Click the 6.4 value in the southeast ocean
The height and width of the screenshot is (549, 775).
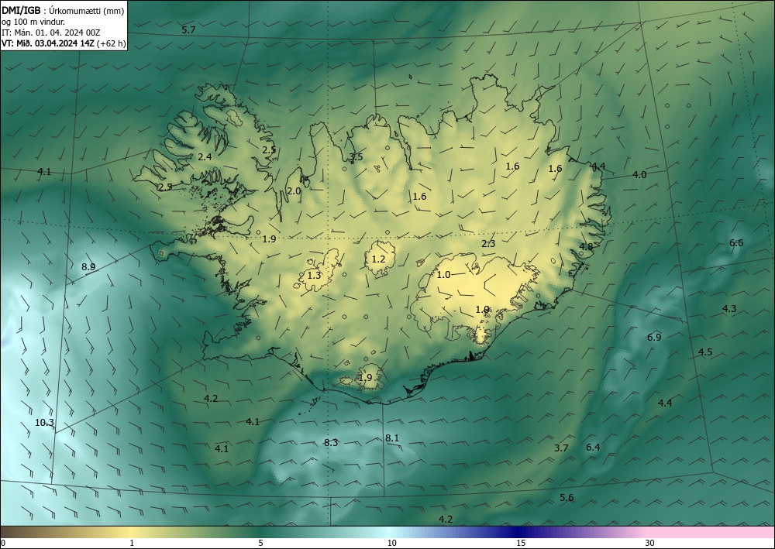(x=593, y=448)
